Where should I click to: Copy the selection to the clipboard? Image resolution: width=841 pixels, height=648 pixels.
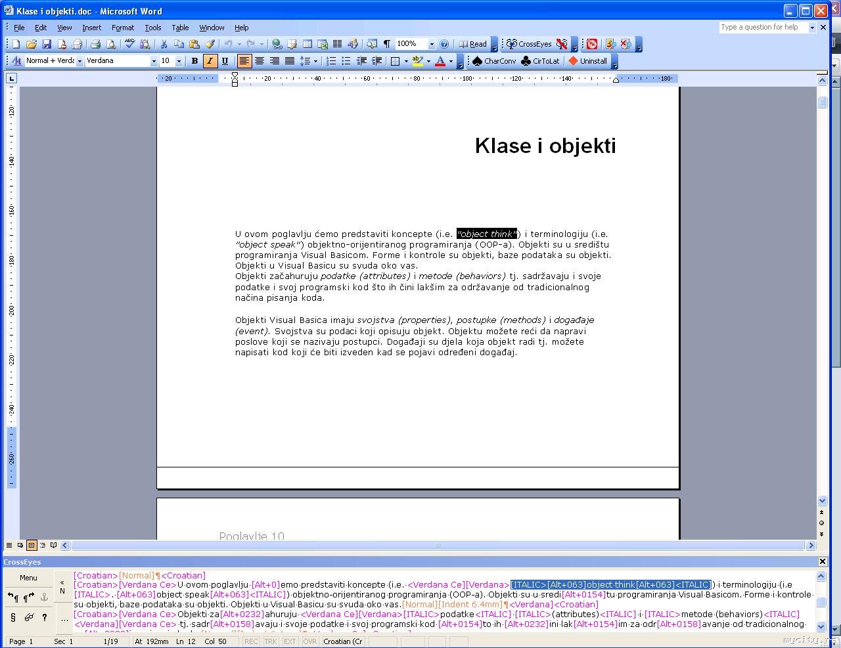point(179,44)
